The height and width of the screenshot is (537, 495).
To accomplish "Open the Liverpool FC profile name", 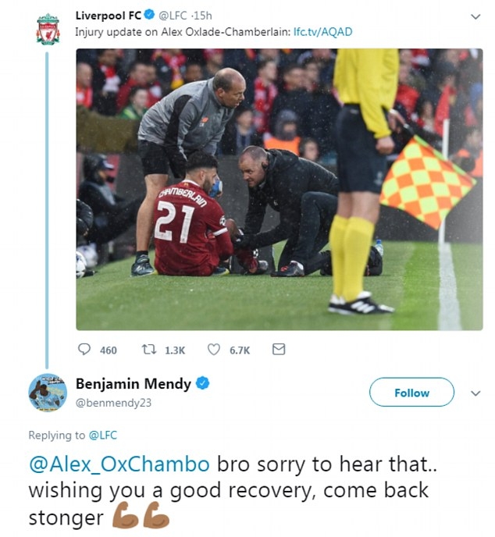I will [109, 16].
